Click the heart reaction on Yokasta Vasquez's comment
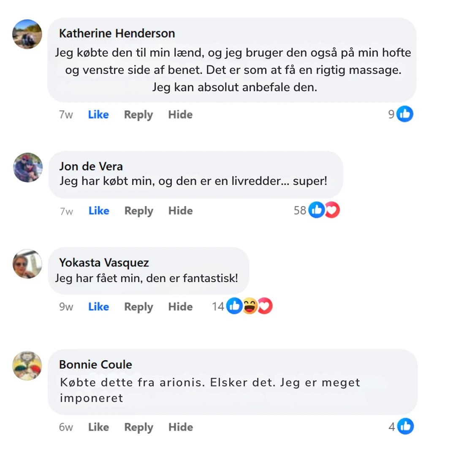This screenshot has height=456, width=456. click(x=265, y=306)
